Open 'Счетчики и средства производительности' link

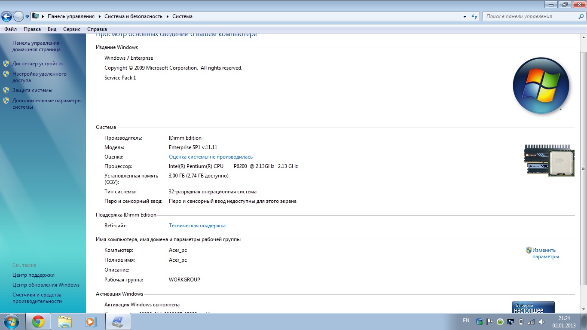pos(37,298)
